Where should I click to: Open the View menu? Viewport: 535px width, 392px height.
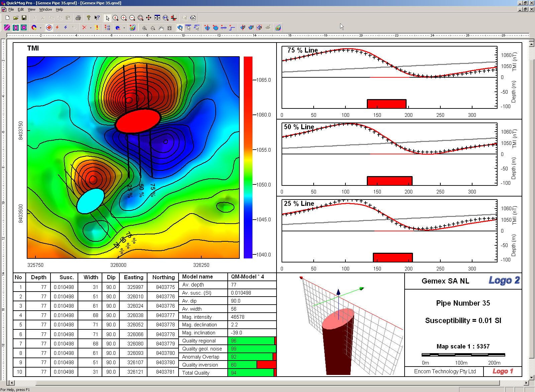click(31, 9)
